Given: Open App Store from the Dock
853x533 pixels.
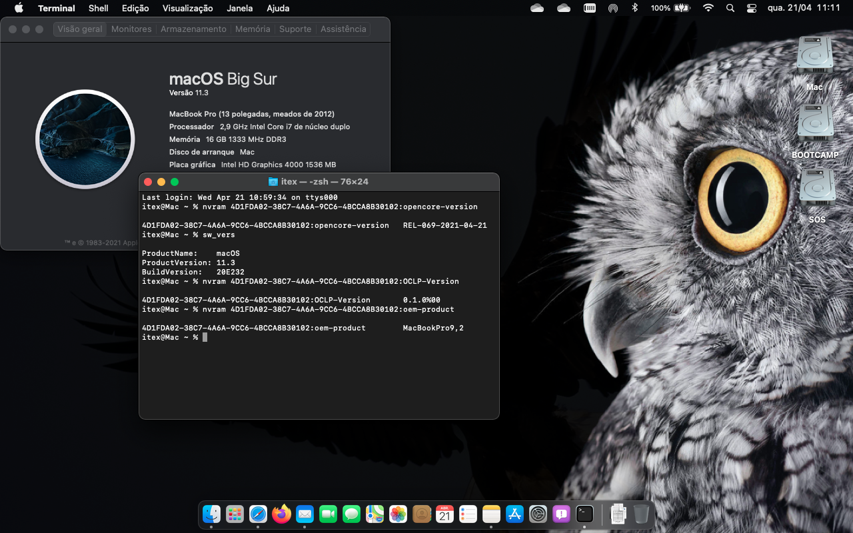Looking at the screenshot, I should pos(514,514).
